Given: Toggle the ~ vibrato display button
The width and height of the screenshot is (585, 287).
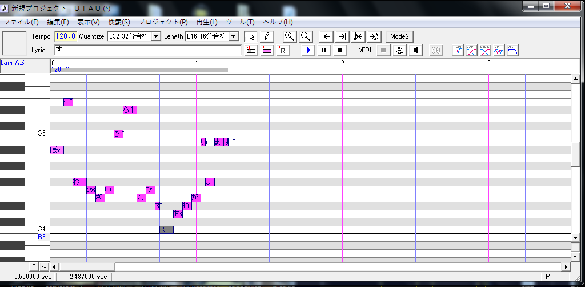Looking at the screenshot, I should 44,266.
